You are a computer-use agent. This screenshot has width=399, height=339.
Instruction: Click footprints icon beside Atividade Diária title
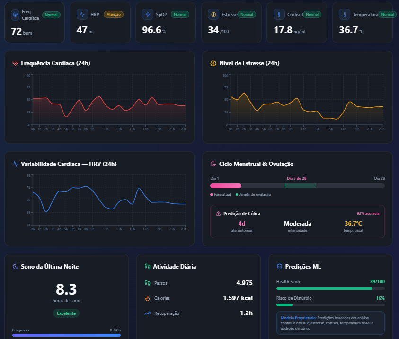coord(147,266)
